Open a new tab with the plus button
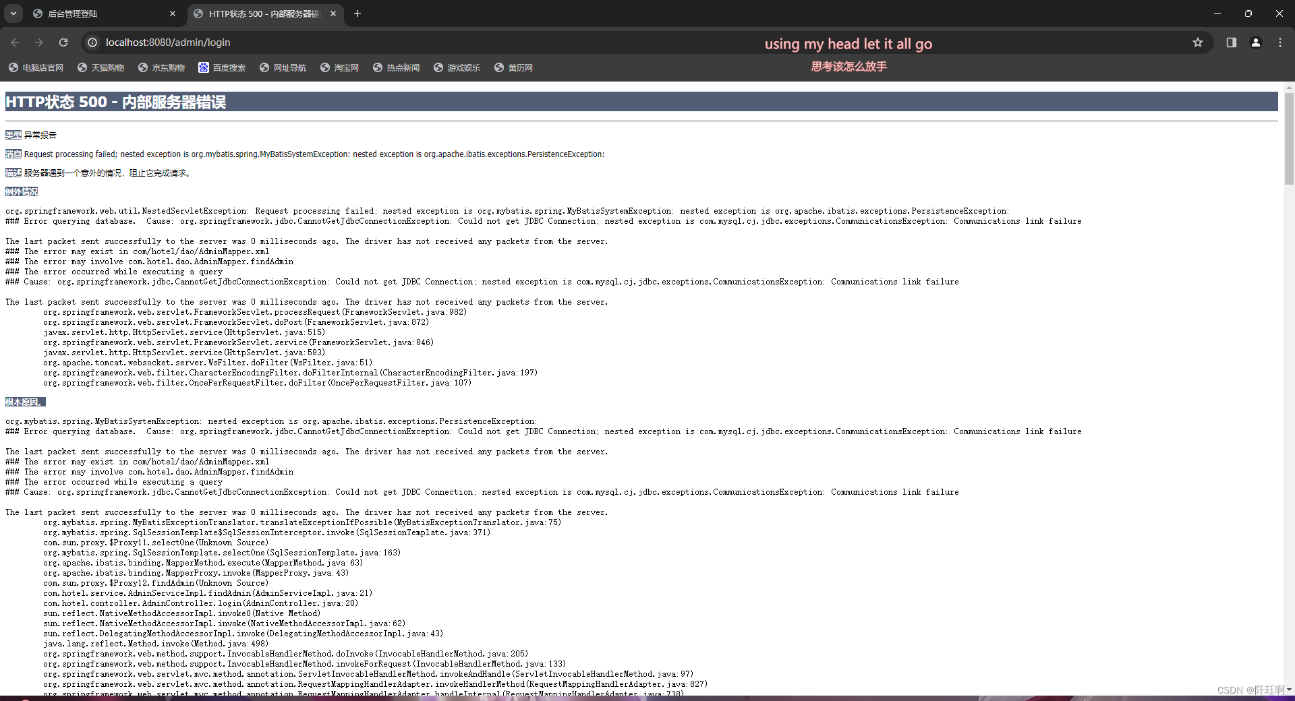 [357, 13]
